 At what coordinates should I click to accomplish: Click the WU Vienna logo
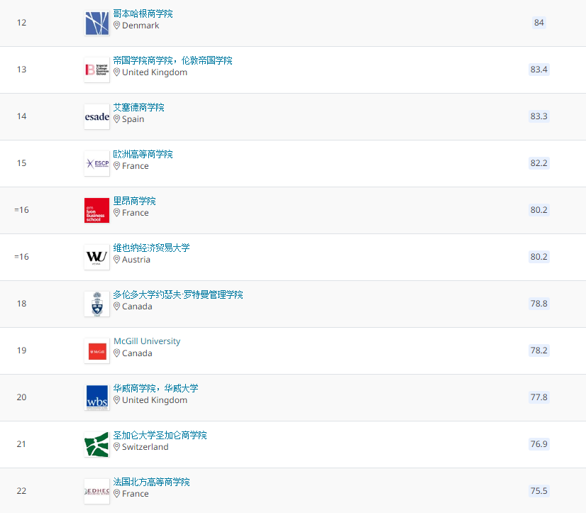point(96,258)
